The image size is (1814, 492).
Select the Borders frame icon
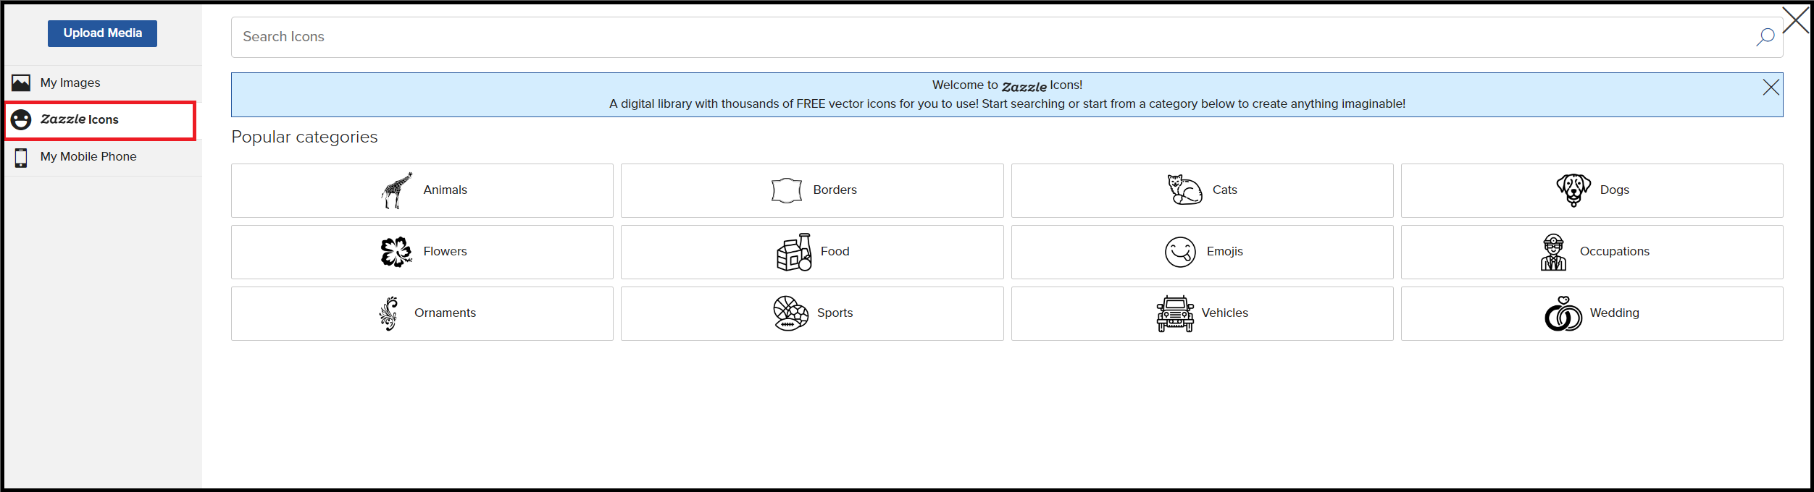click(786, 190)
